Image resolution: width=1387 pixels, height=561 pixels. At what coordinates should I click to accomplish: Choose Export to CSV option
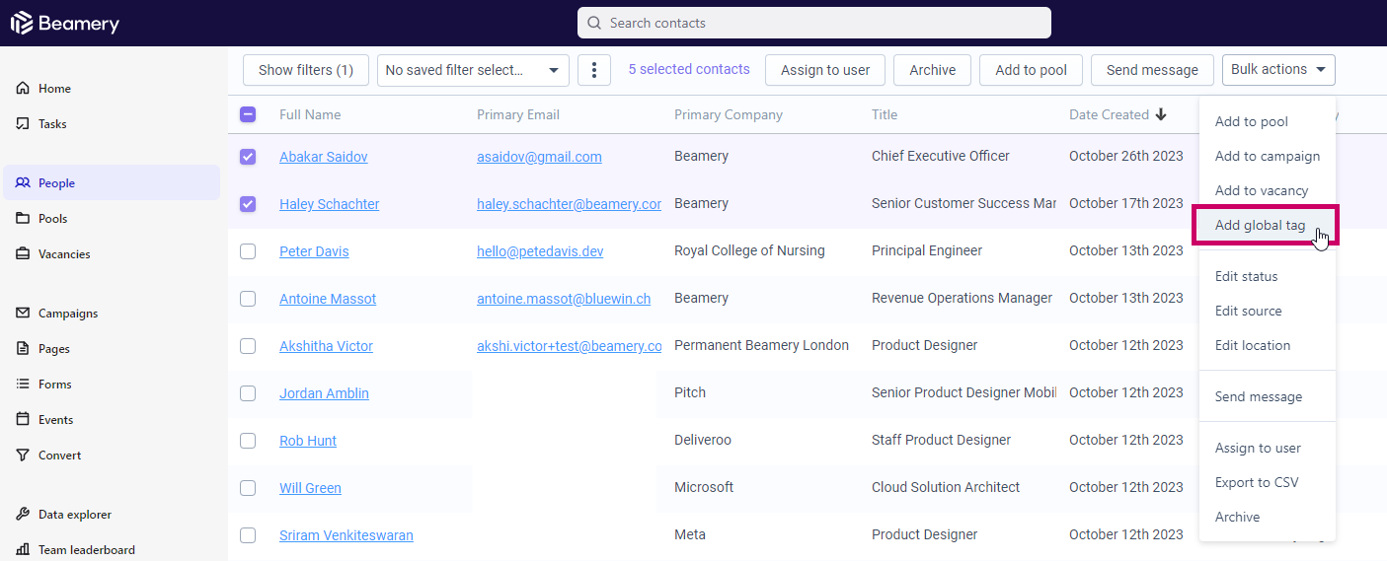pyautogui.click(x=1268, y=482)
